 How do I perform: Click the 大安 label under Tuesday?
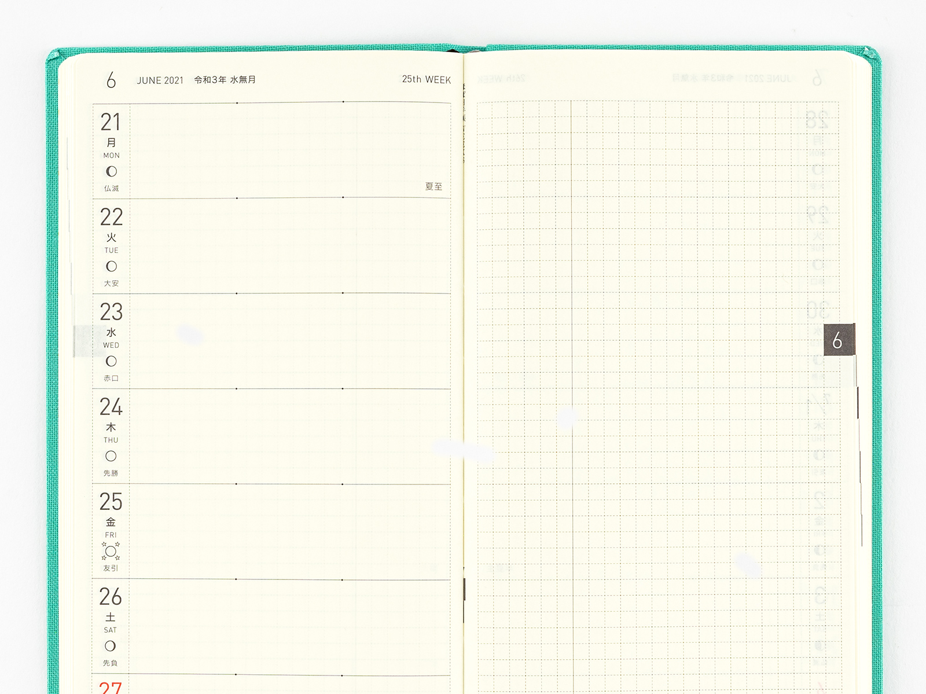tap(111, 284)
